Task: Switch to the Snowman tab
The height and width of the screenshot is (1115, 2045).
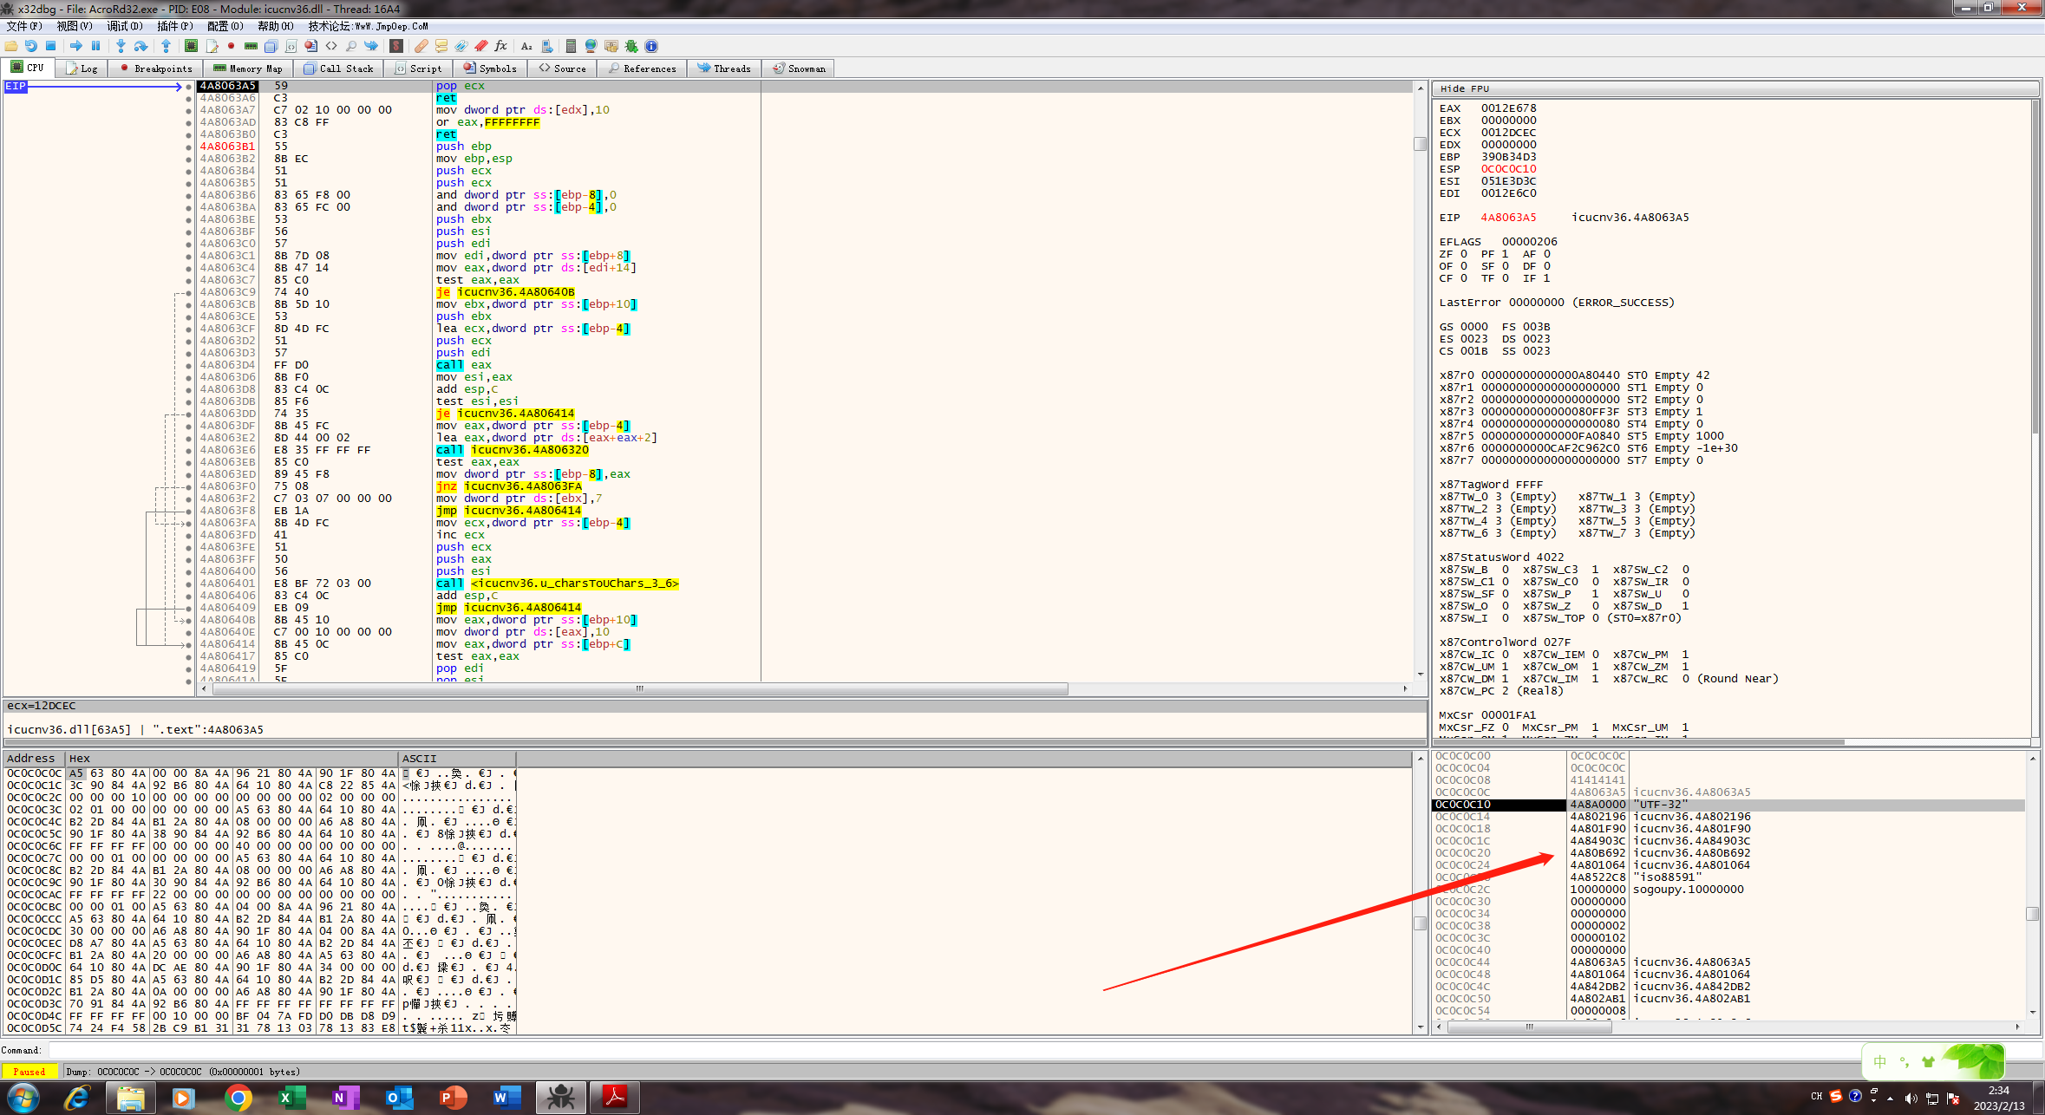Action: click(x=800, y=68)
